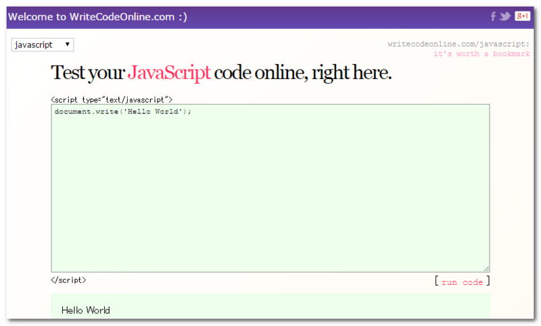This screenshot has height=326, width=541.
Task: Click inside the code editor textarea
Action: coord(270,188)
